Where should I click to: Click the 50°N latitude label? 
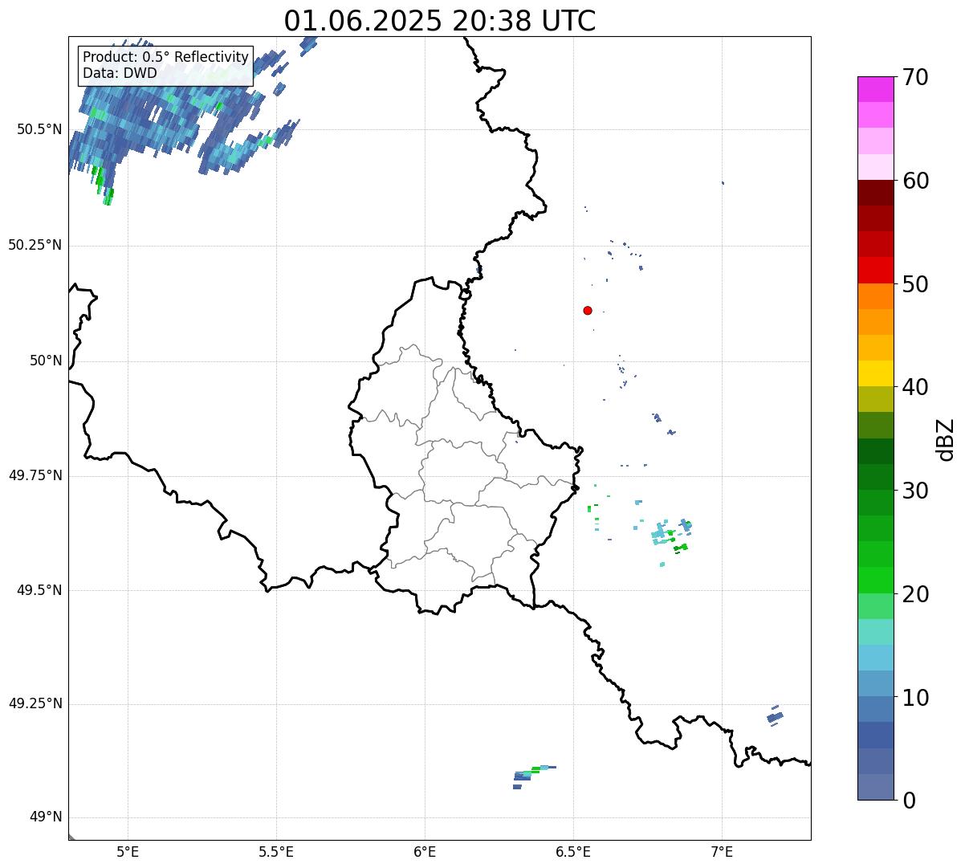46,361
